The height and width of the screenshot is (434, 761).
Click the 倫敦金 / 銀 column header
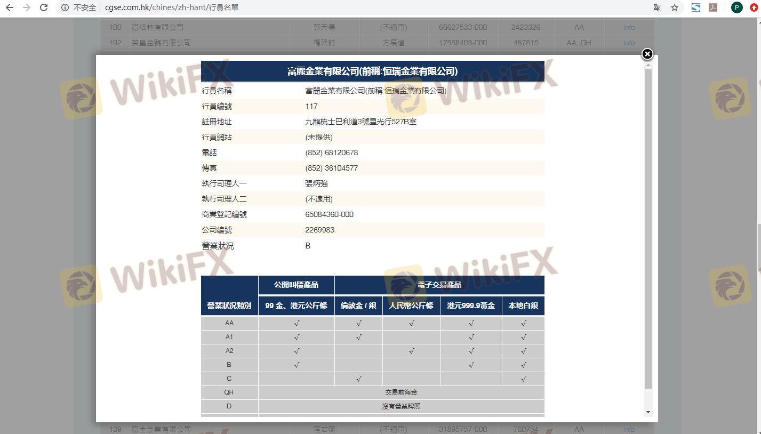coord(358,306)
